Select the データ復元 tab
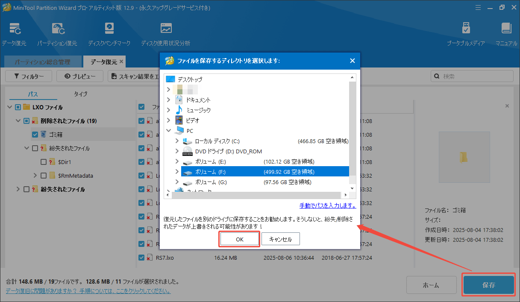This screenshot has width=520, height=302. [x=103, y=62]
